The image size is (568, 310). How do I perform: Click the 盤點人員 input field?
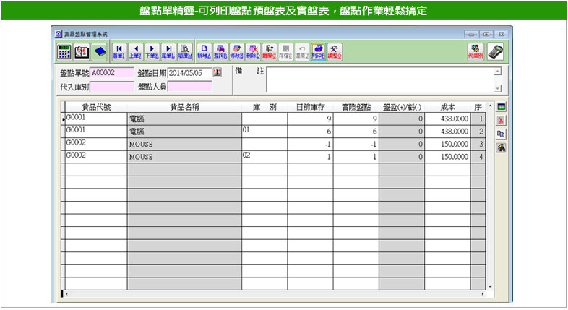click(x=190, y=86)
